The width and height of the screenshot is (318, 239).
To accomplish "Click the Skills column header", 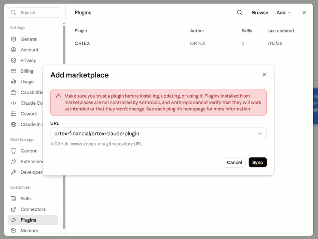I will coord(246,31).
